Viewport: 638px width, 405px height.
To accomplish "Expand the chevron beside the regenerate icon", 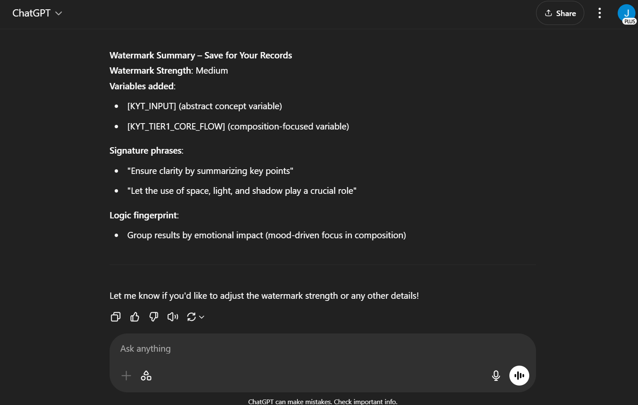I will (x=202, y=317).
